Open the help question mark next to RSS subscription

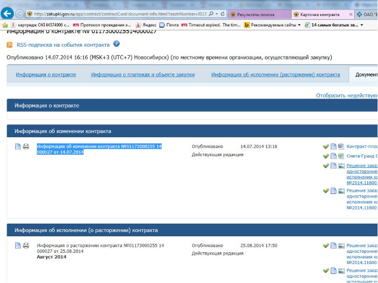(116, 44)
